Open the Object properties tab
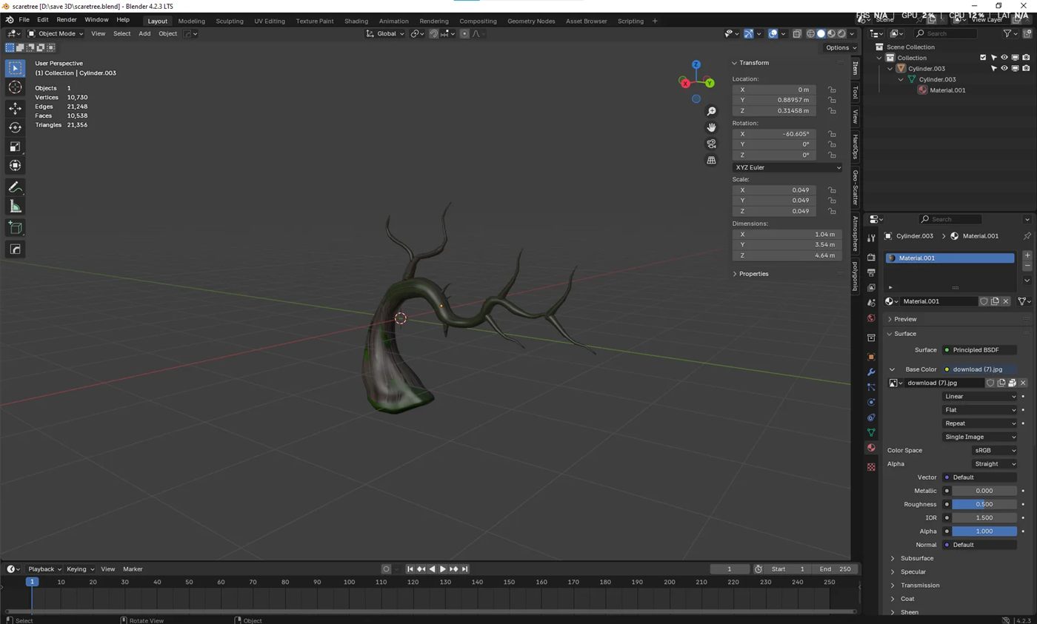The height and width of the screenshot is (624, 1037). 871,357
